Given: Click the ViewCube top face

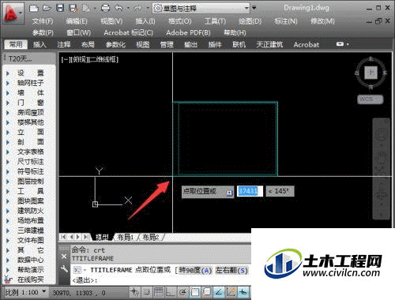Looking at the screenshot, I should coord(371,73).
